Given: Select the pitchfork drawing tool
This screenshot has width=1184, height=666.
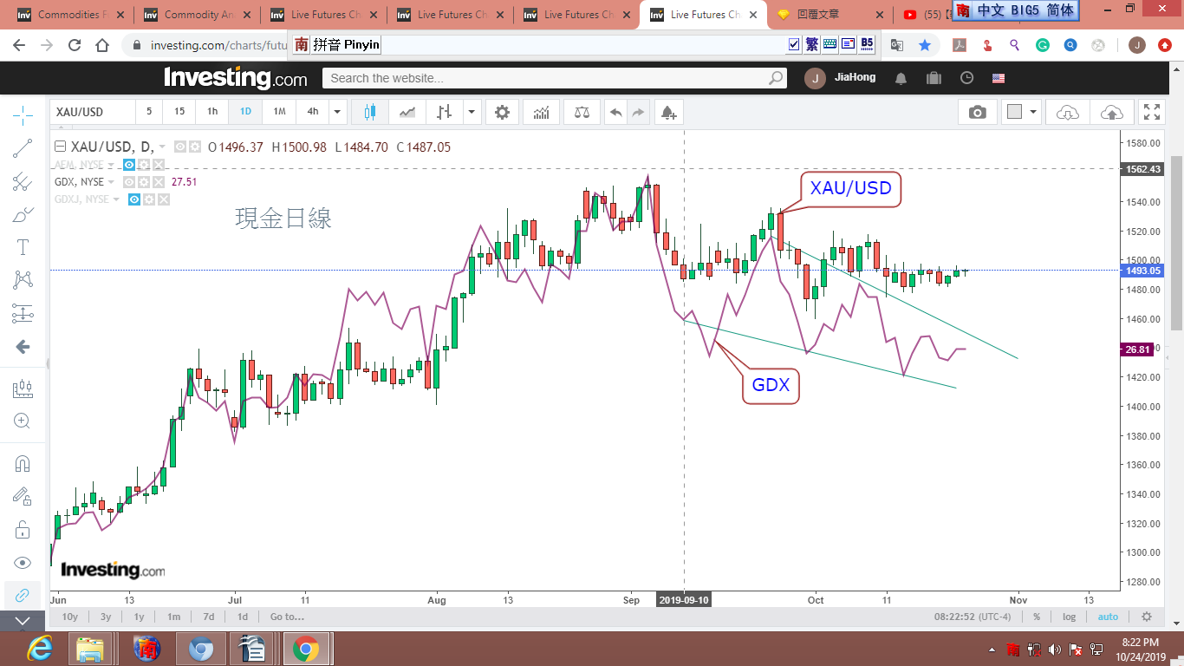Looking at the screenshot, I should pos(23,181).
